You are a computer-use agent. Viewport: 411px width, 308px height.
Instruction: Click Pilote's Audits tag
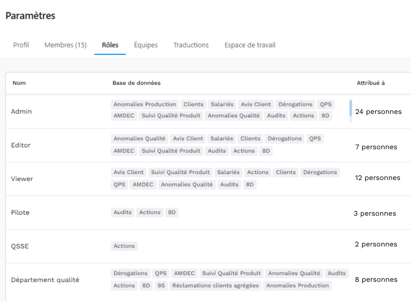[123, 213]
